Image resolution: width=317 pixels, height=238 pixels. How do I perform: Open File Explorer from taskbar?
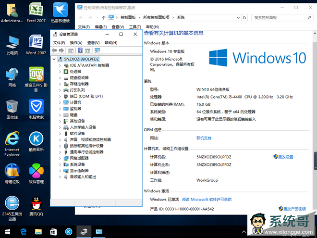(38, 232)
